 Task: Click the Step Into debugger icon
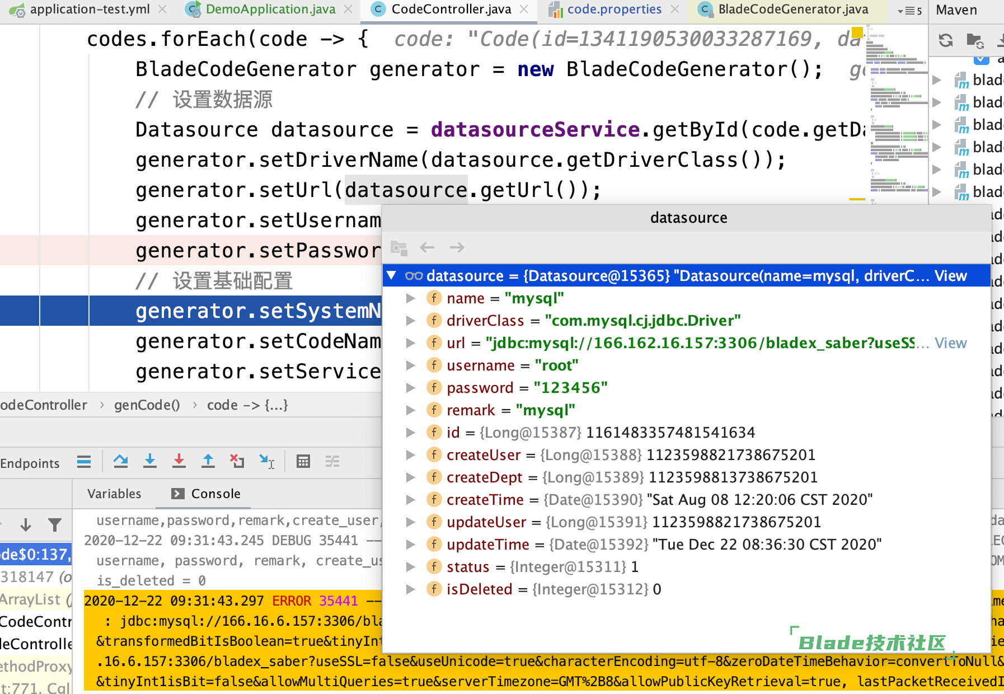pos(150,461)
